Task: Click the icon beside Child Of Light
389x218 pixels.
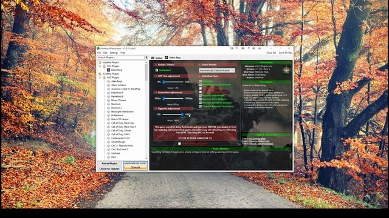Action: 108,142
